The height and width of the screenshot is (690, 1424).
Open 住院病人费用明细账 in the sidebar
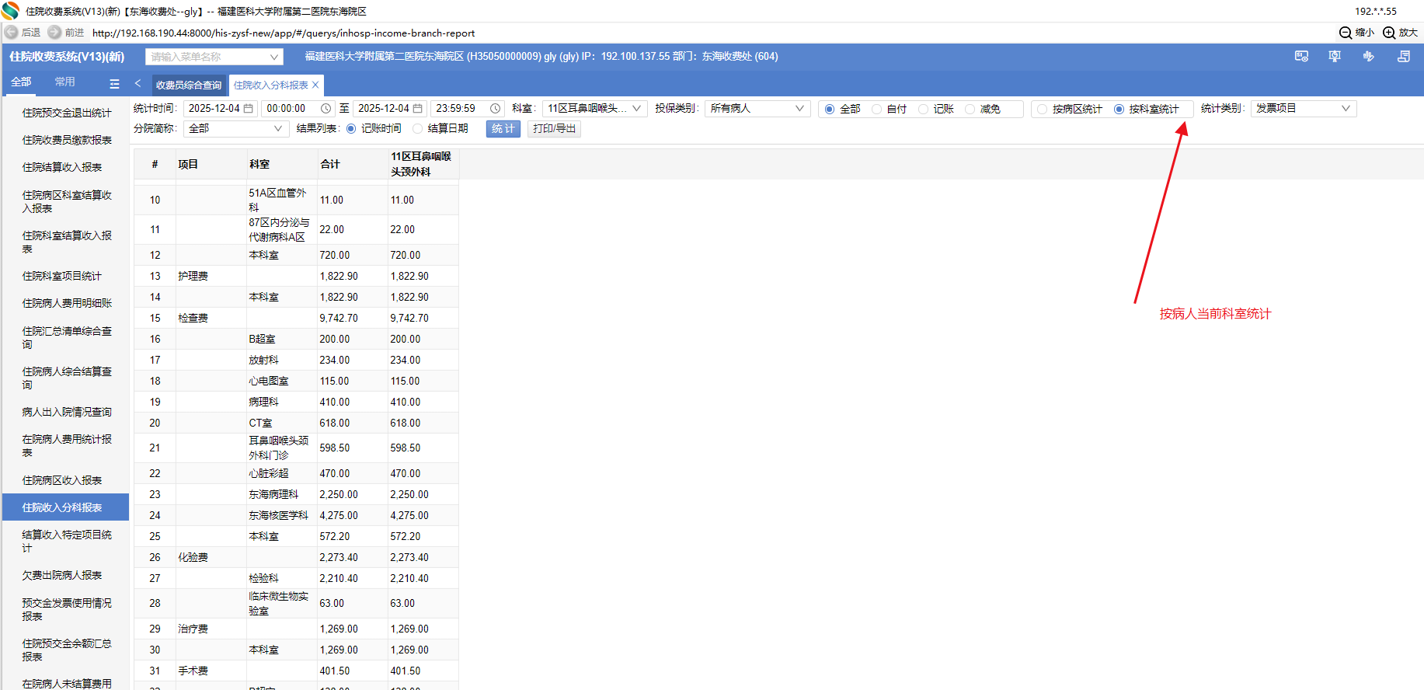pos(67,303)
